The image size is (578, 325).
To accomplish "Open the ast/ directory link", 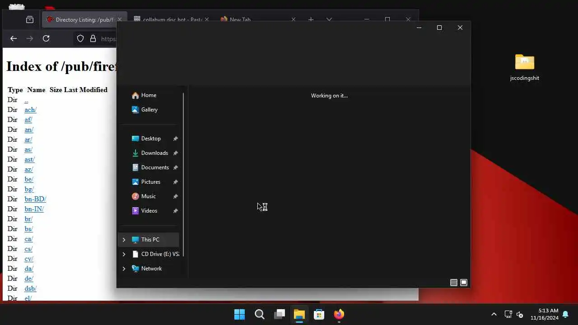I will (29, 159).
